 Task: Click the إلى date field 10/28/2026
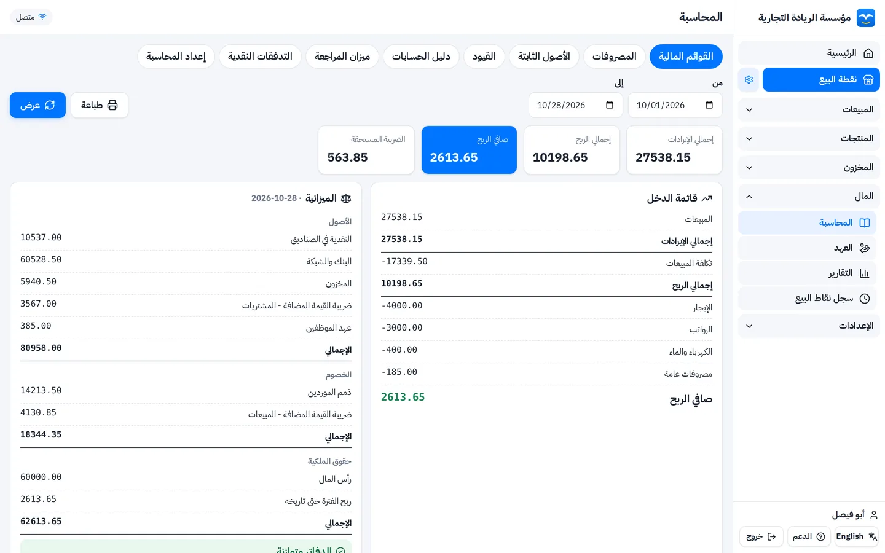575,105
